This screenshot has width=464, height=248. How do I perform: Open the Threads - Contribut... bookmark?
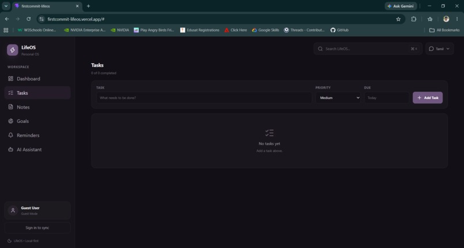tap(304, 30)
